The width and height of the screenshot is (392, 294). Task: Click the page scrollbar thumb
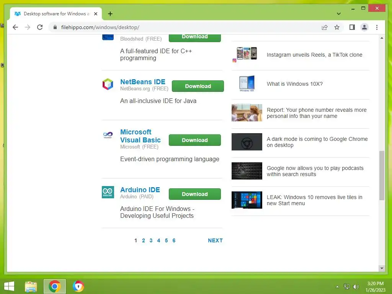click(x=382, y=175)
